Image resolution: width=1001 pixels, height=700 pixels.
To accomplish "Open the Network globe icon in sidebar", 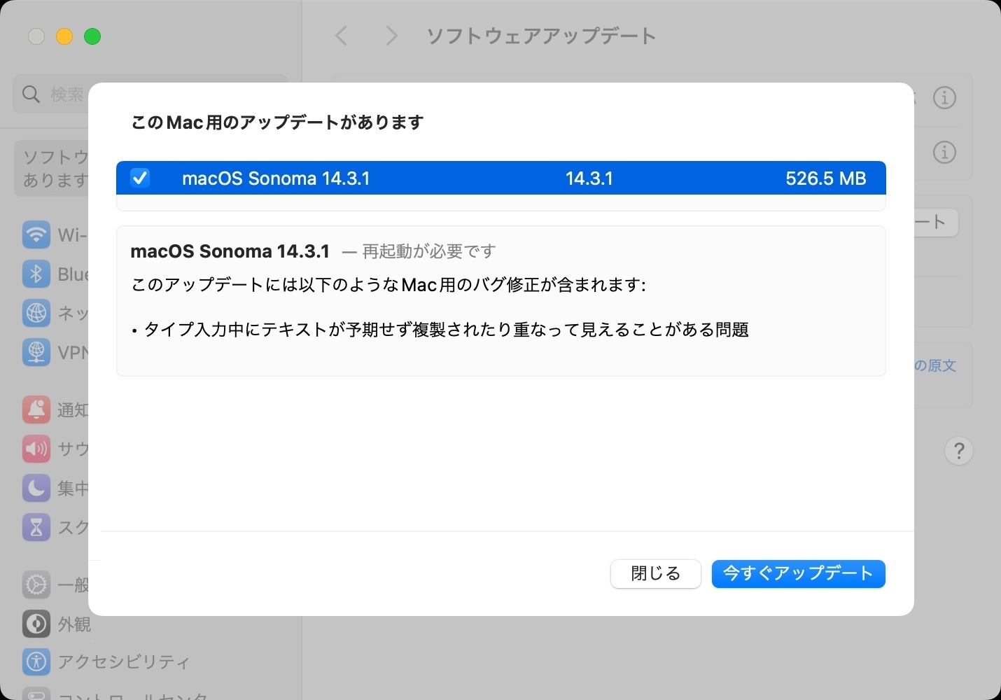I will (x=36, y=313).
